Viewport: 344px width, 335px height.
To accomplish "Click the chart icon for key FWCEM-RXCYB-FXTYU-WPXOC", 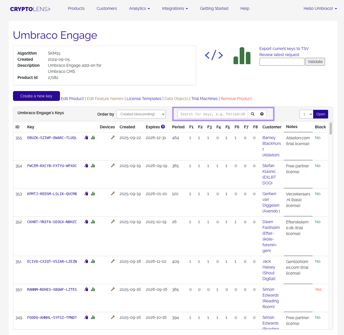I will click(x=93, y=166).
